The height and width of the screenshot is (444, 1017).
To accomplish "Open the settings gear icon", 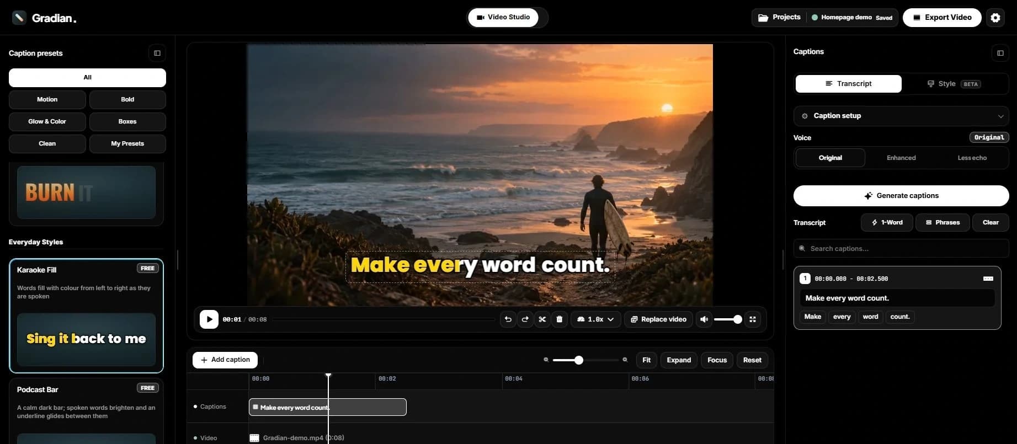I will click(x=995, y=18).
